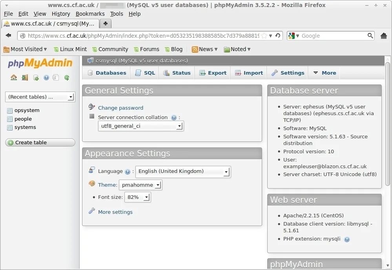The image size is (392, 270).
Task: Open the Font size dropdown
Action: coord(137,197)
